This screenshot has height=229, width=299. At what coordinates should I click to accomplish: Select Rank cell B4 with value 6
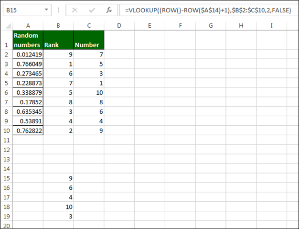tap(58, 74)
